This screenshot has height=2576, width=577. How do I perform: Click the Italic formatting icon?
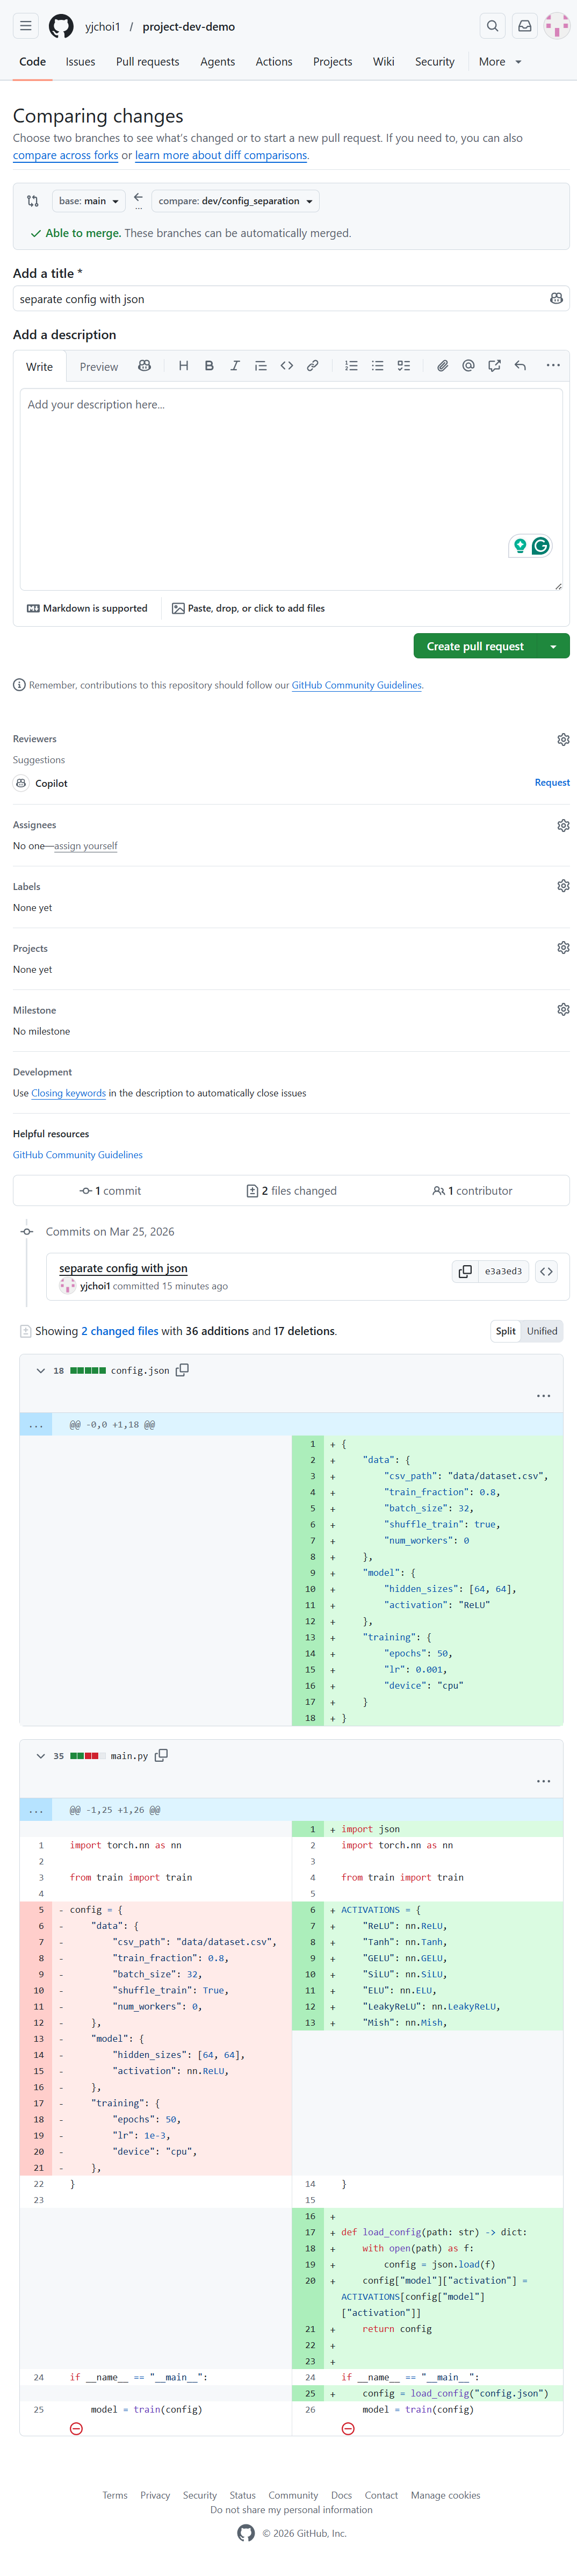coord(235,366)
